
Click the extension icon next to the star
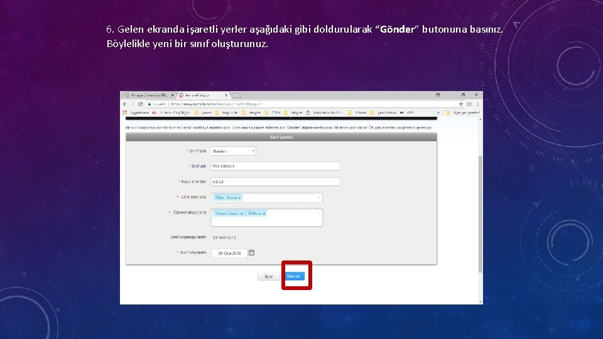tap(469, 104)
